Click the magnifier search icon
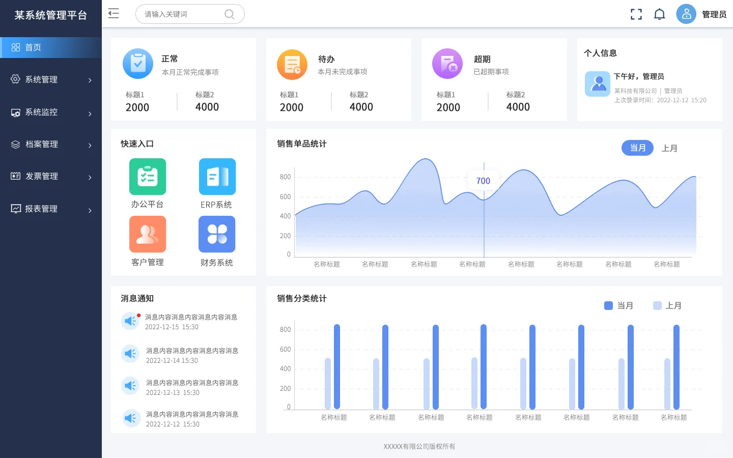Viewport: 733px width, 458px height. pos(230,14)
